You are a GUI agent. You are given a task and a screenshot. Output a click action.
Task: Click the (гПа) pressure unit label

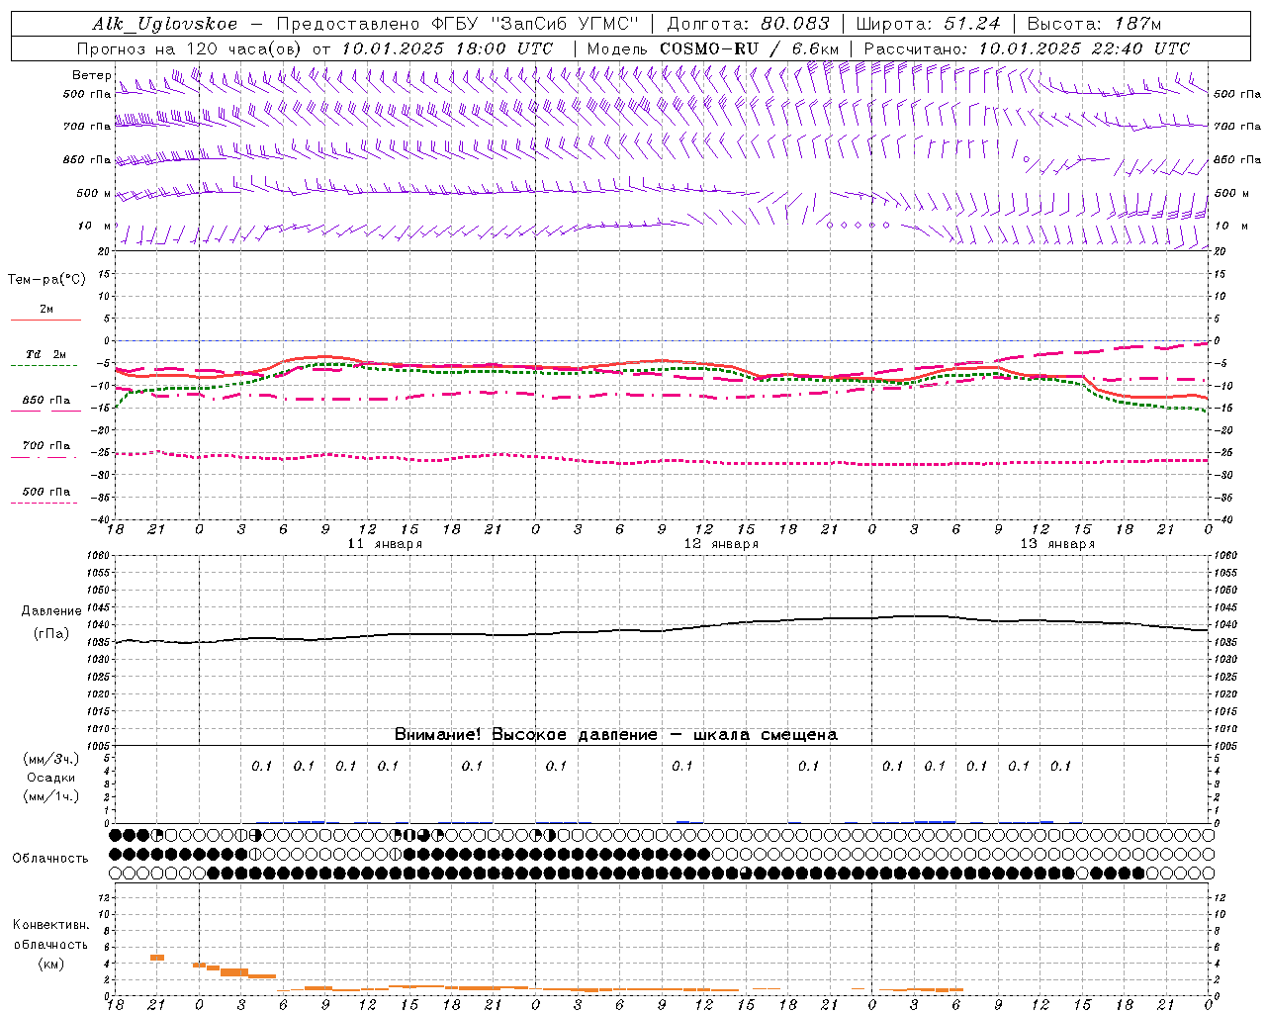[x=51, y=634]
